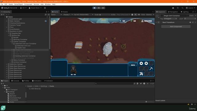Open the undo history icon
197x111 pixels.
click(x=178, y=8)
